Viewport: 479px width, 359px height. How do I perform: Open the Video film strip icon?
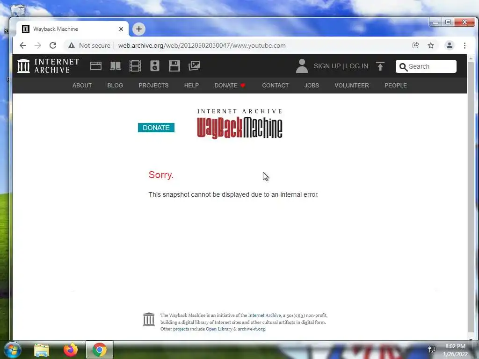[x=135, y=66]
